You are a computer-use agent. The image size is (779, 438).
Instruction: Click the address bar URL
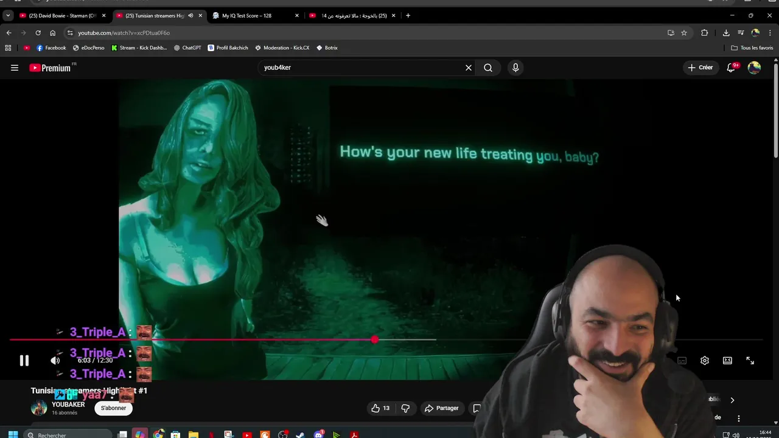124,33
